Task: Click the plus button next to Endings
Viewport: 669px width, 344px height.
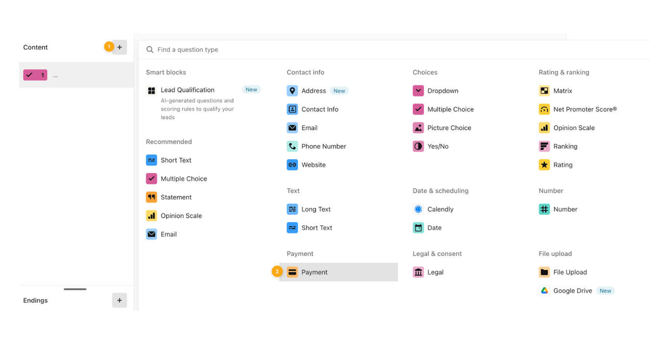Action: (119, 300)
